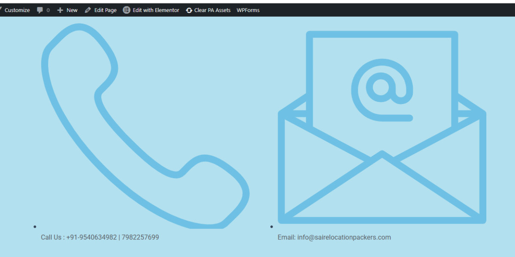Viewport: 515px width, 257px height.
Task: Click the pencil icon beside Edit Page
Action: [x=88, y=10]
